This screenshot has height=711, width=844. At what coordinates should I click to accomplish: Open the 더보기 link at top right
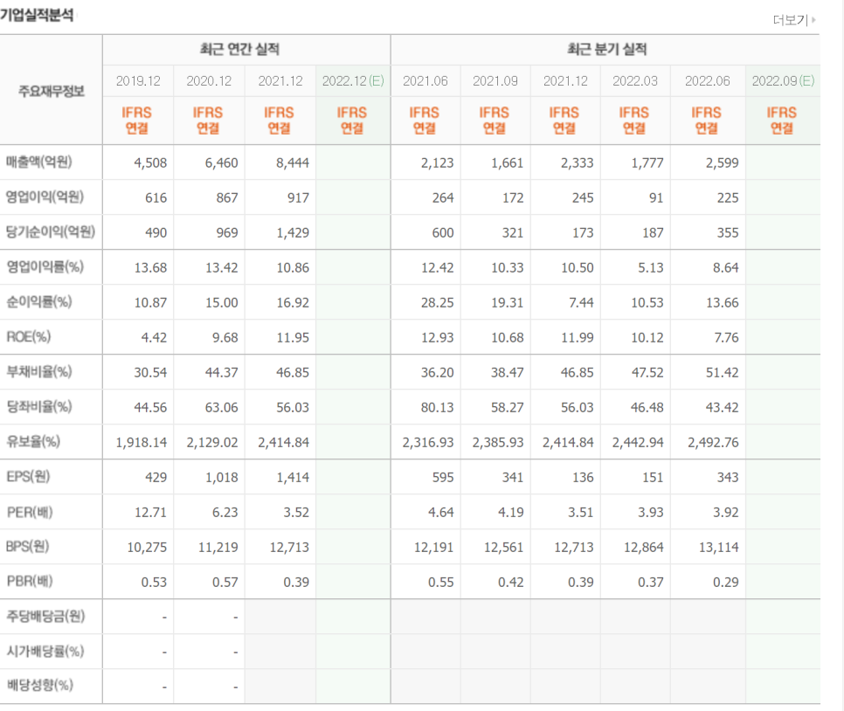(794, 20)
